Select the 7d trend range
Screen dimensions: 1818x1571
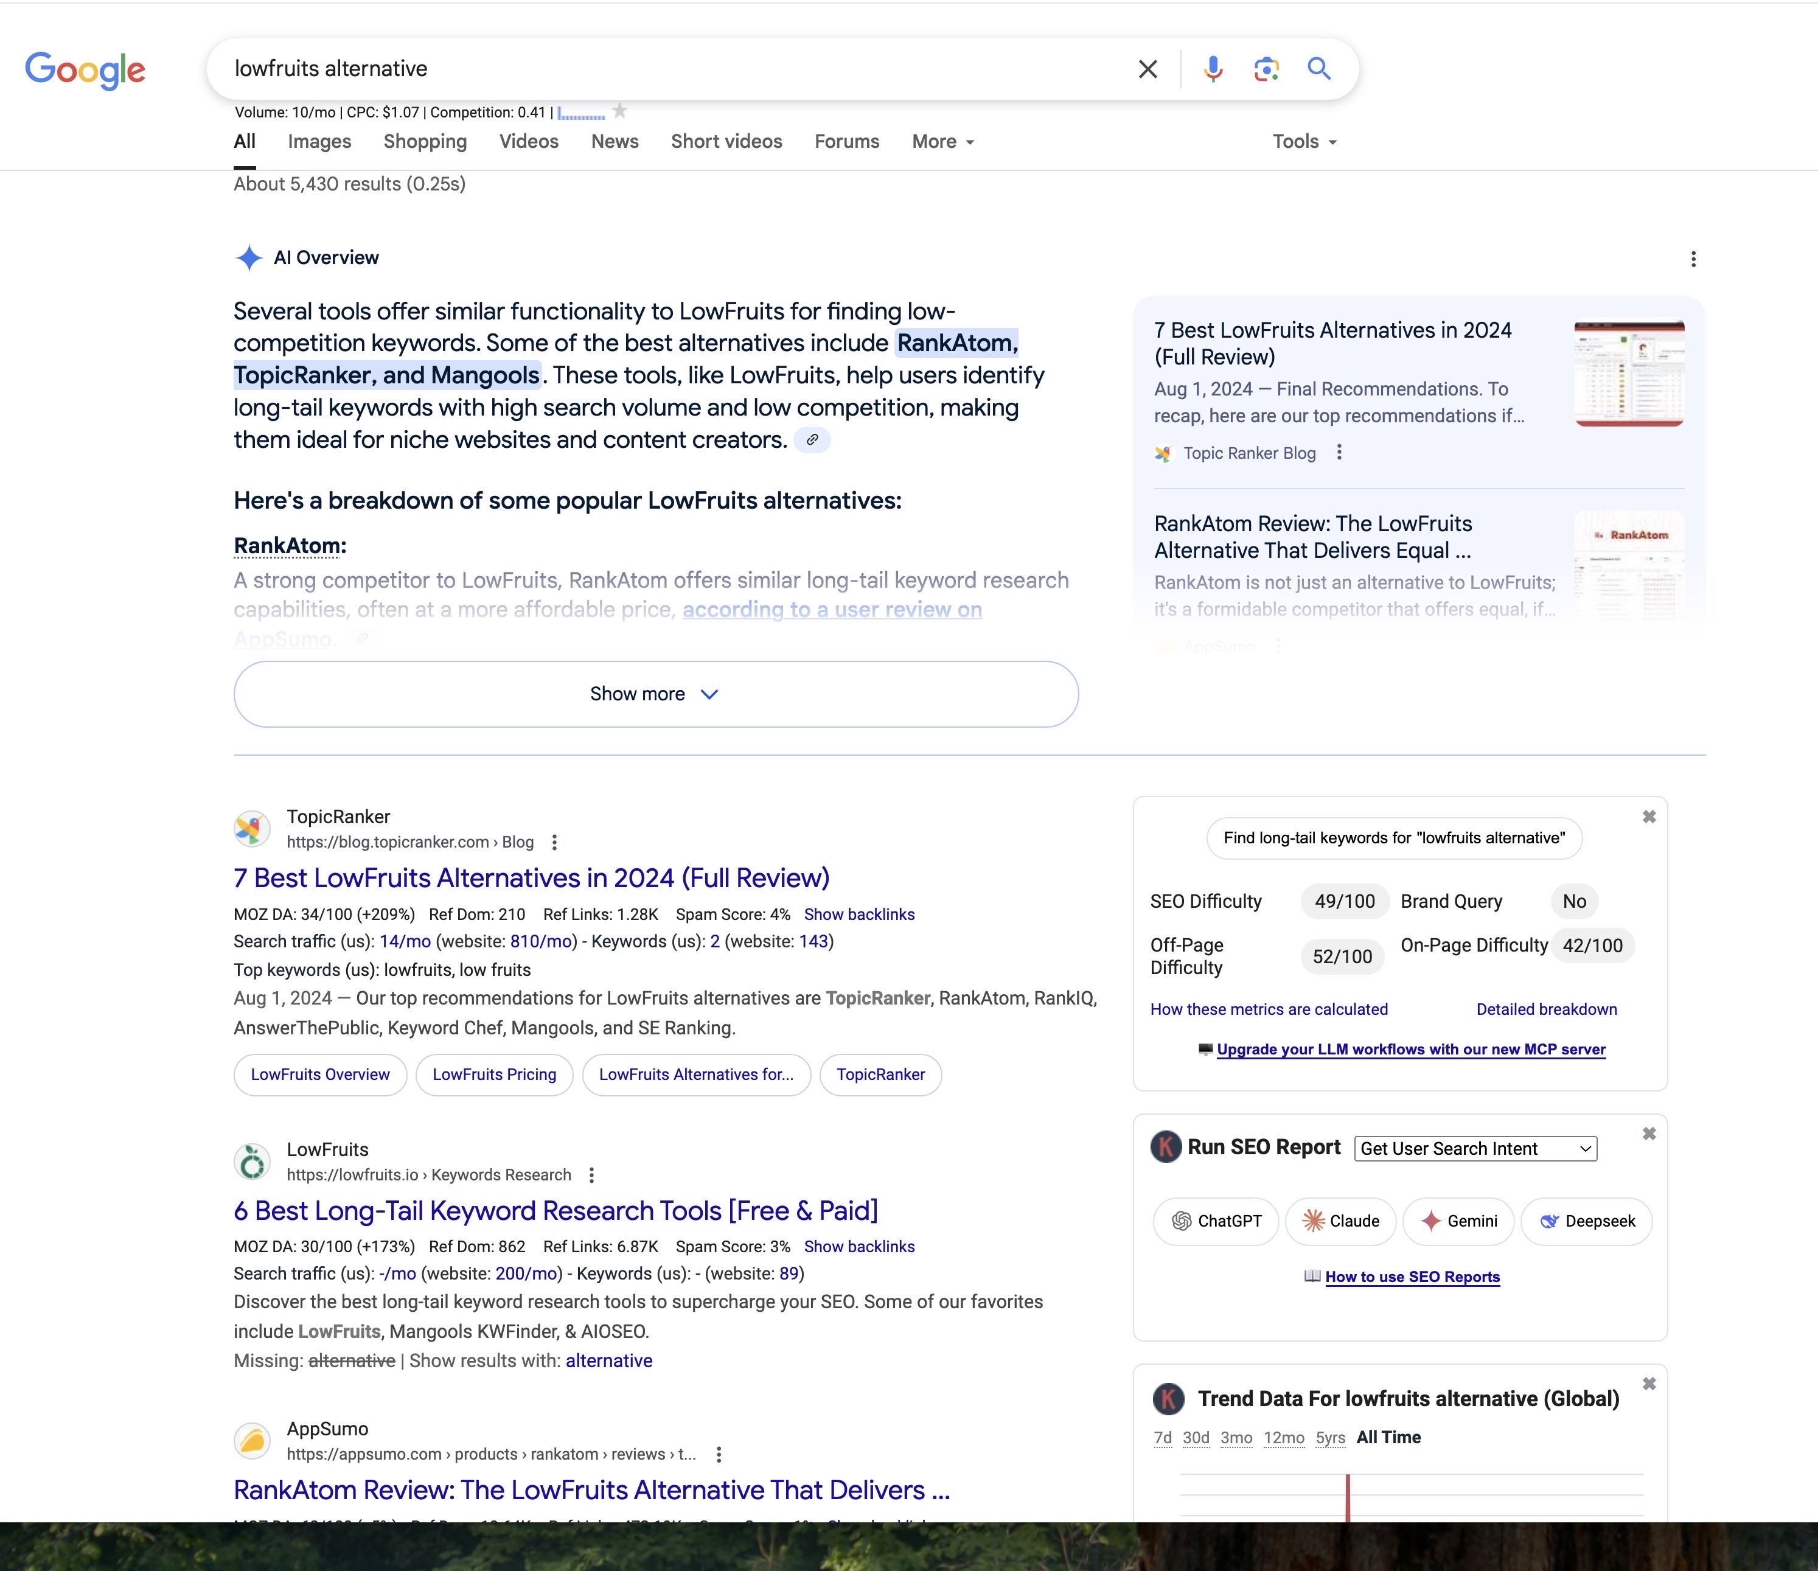click(1163, 1438)
